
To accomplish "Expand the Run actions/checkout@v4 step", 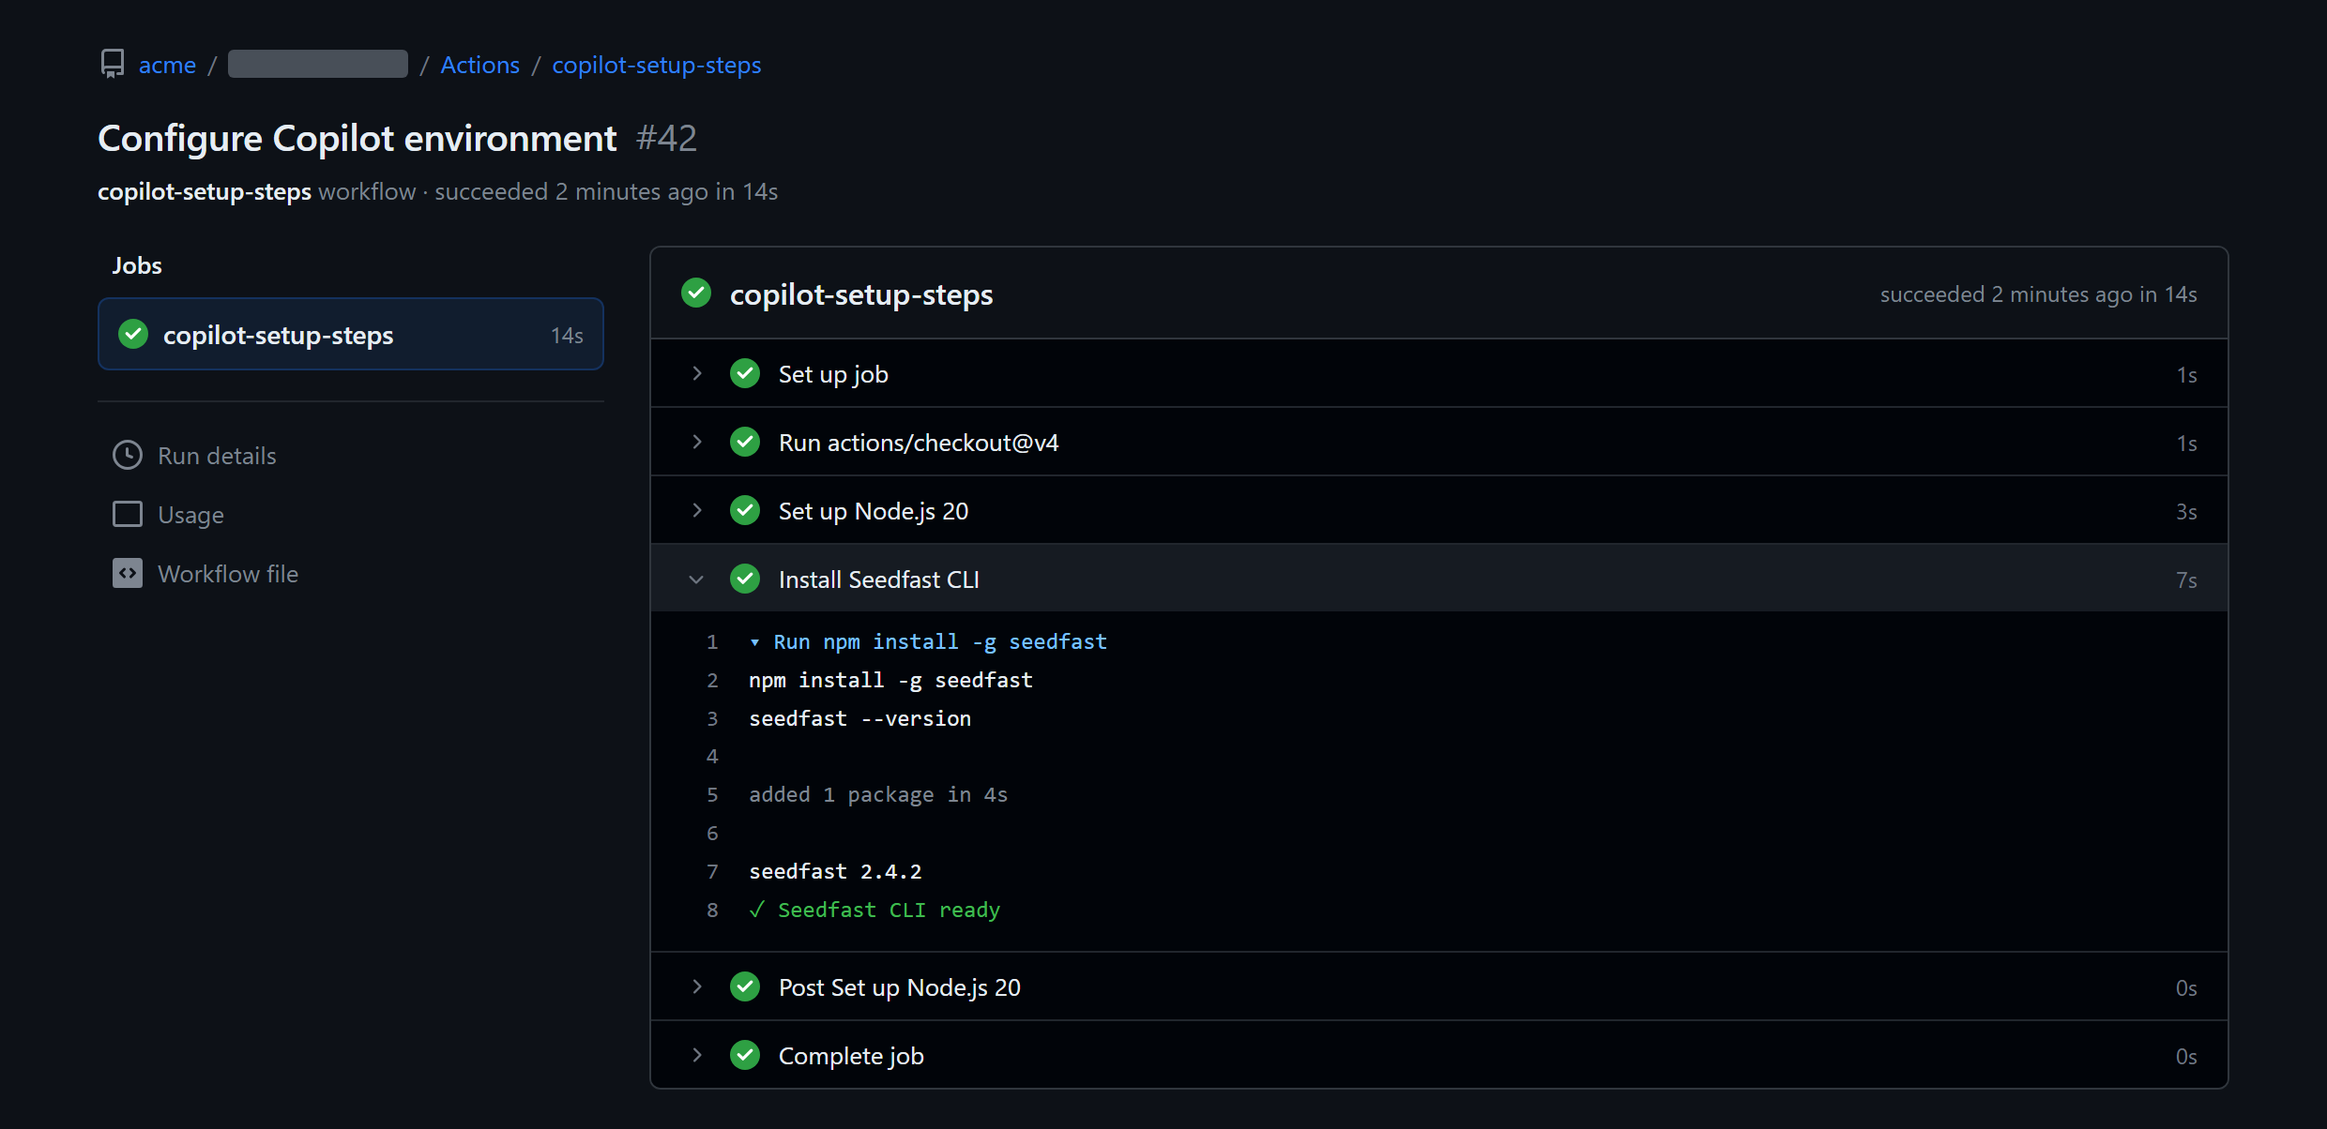I will point(696,442).
